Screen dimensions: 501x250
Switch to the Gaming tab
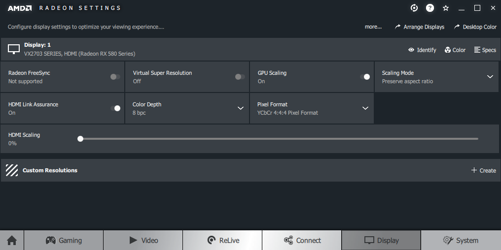point(64,240)
